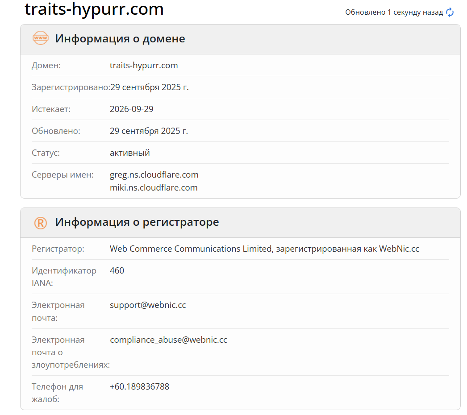Open compliance_abuse@webnic.cc abuse email link
467x415 pixels.
pyautogui.click(x=169, y=340)
